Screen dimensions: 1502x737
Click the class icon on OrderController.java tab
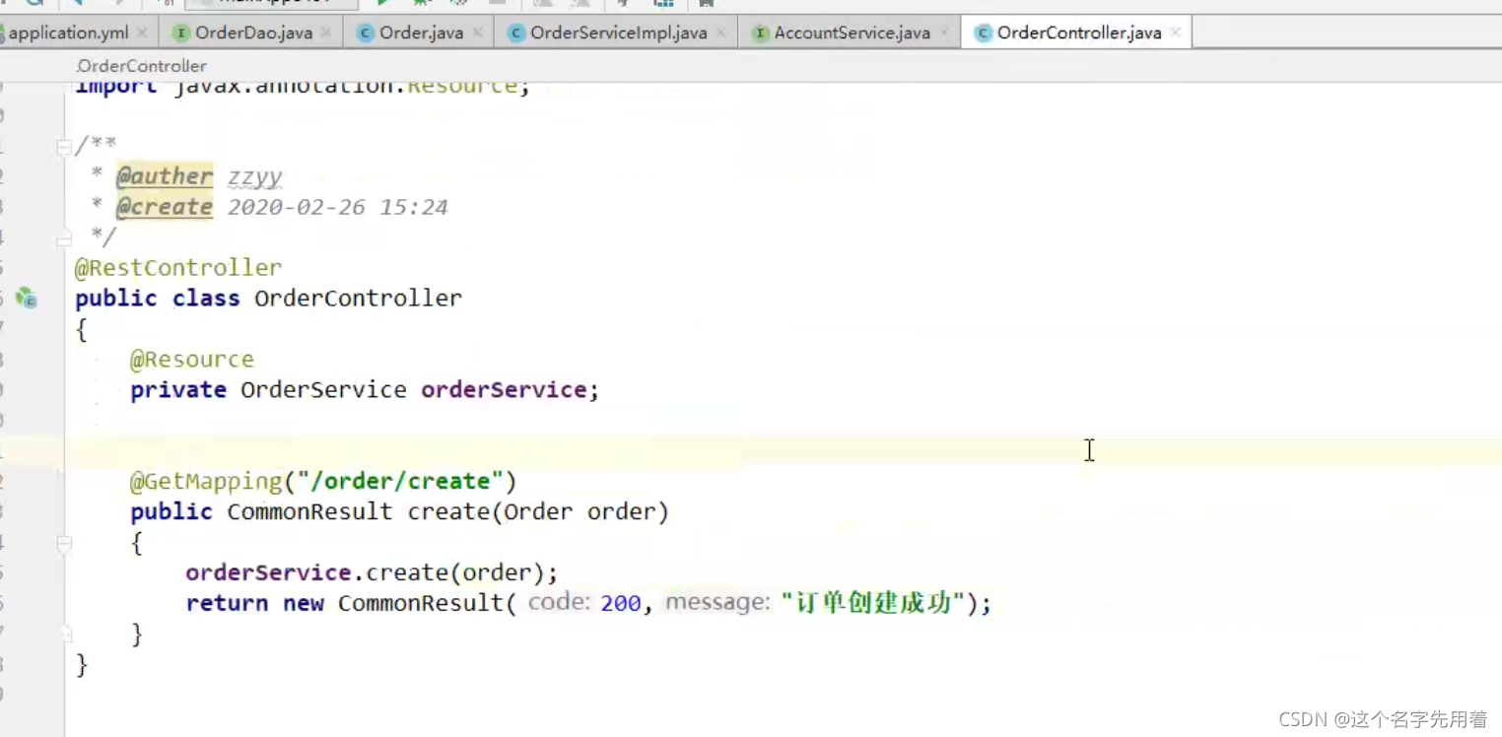click(x=983, y=33)
